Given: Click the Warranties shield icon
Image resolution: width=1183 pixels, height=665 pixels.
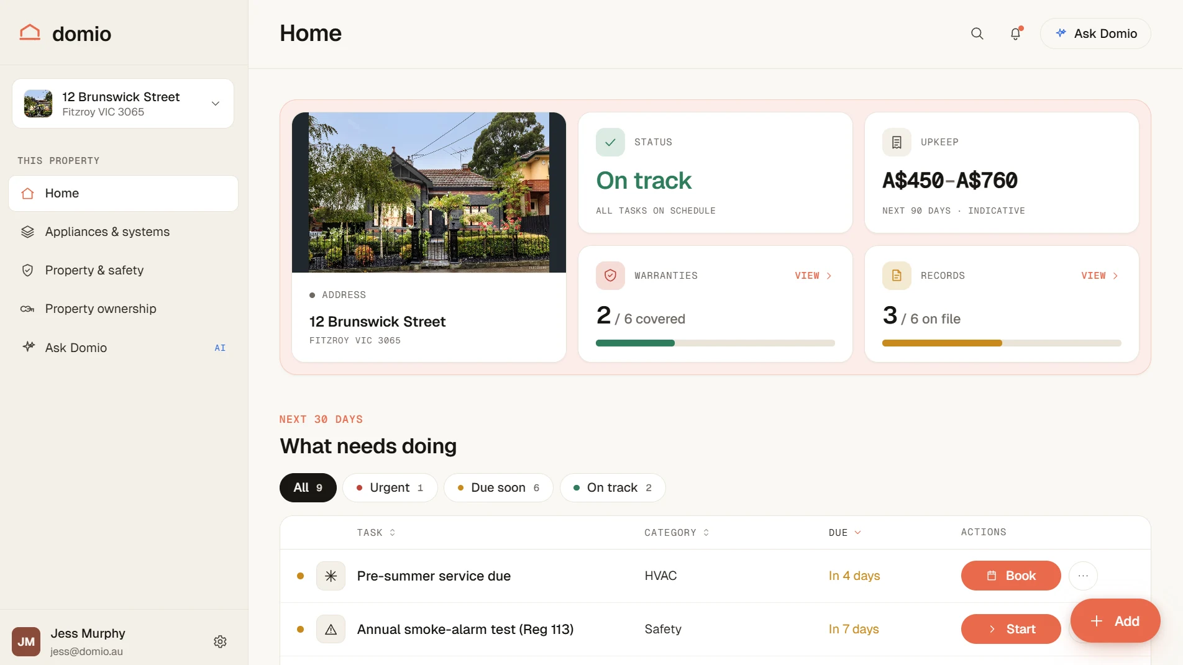Looking at the screenshot, I should [x=610, y=276].
